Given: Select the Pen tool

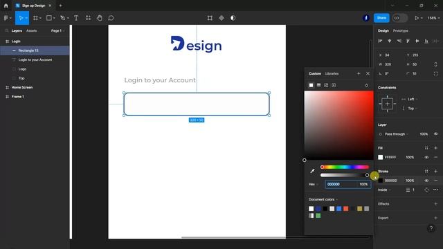Looking at the screenshot, I should pyautogui.click(x=63, y=18).
